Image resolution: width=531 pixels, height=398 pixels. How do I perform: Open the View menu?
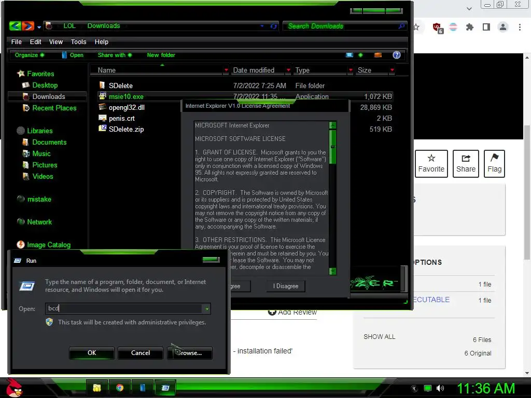tap(56, 41)
